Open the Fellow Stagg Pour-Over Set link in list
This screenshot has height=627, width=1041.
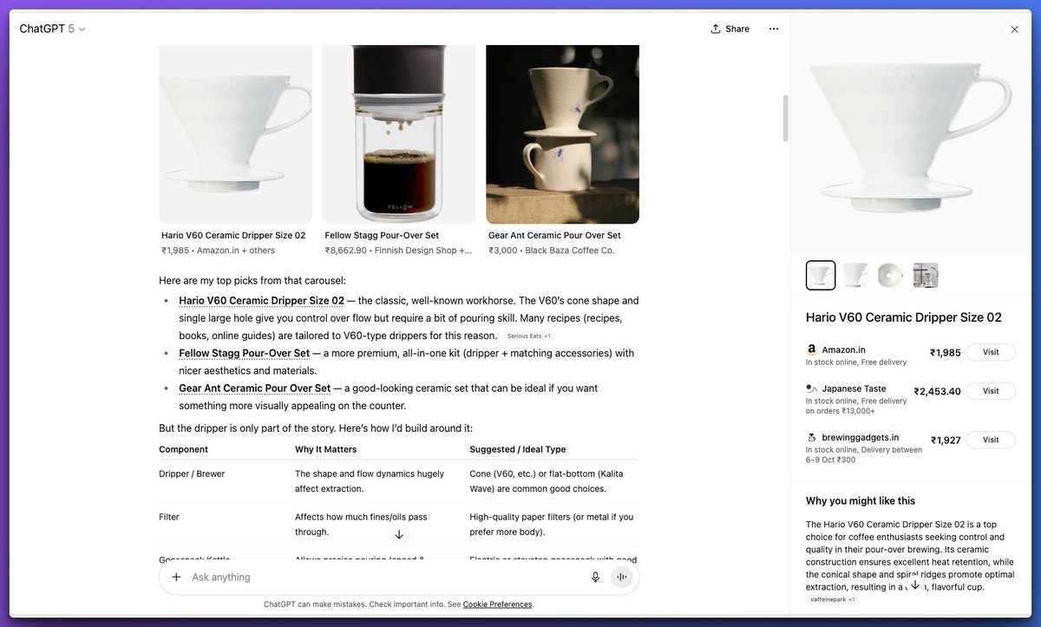[244, 353]
